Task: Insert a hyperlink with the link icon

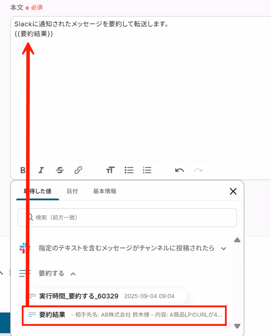Action: click(x=78, y=170)
